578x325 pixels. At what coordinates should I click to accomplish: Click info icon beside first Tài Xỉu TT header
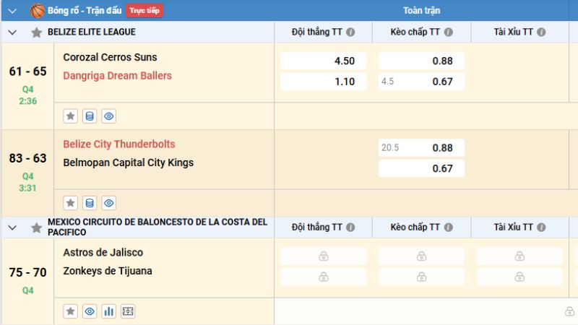(542, 32)
